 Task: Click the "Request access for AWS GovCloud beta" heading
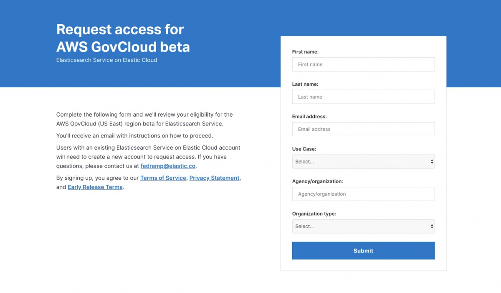(123, 38)
